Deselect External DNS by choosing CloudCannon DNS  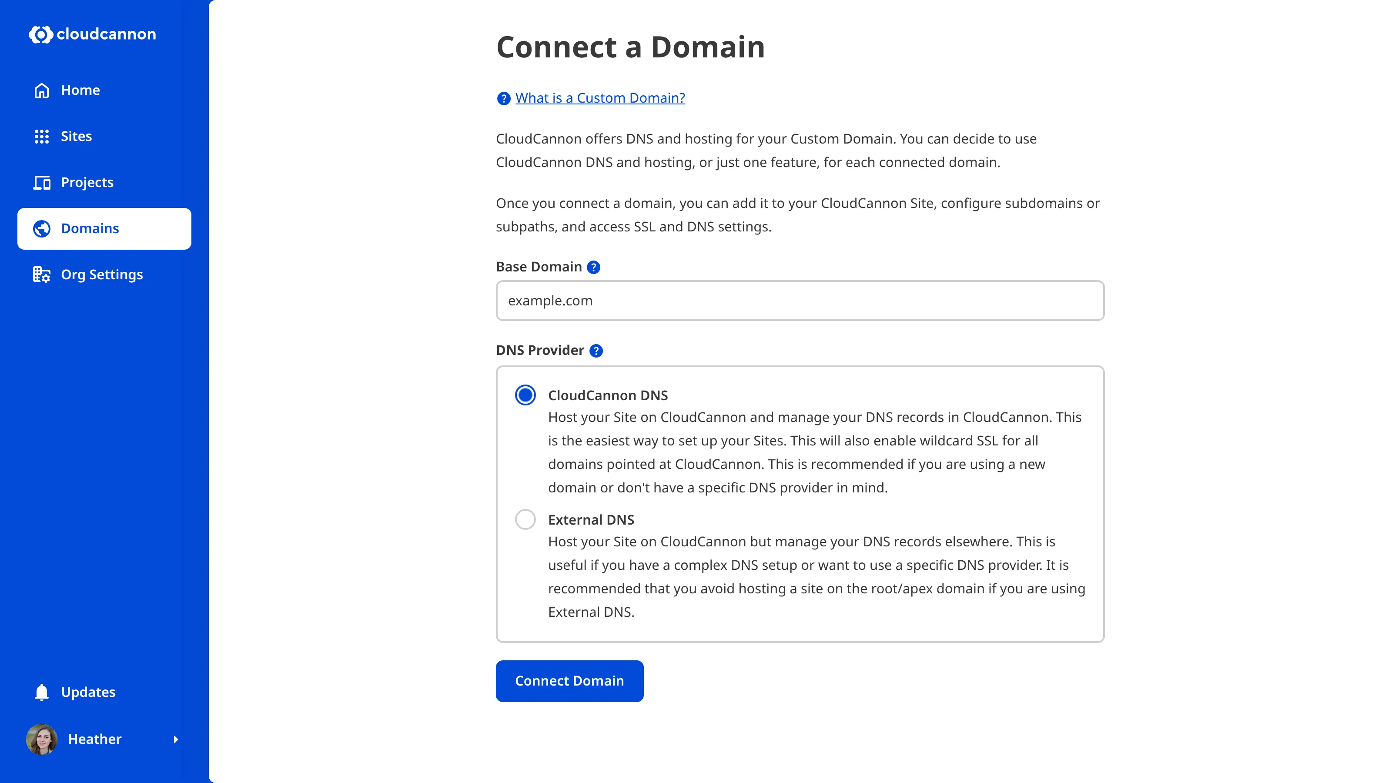(525, 395)
